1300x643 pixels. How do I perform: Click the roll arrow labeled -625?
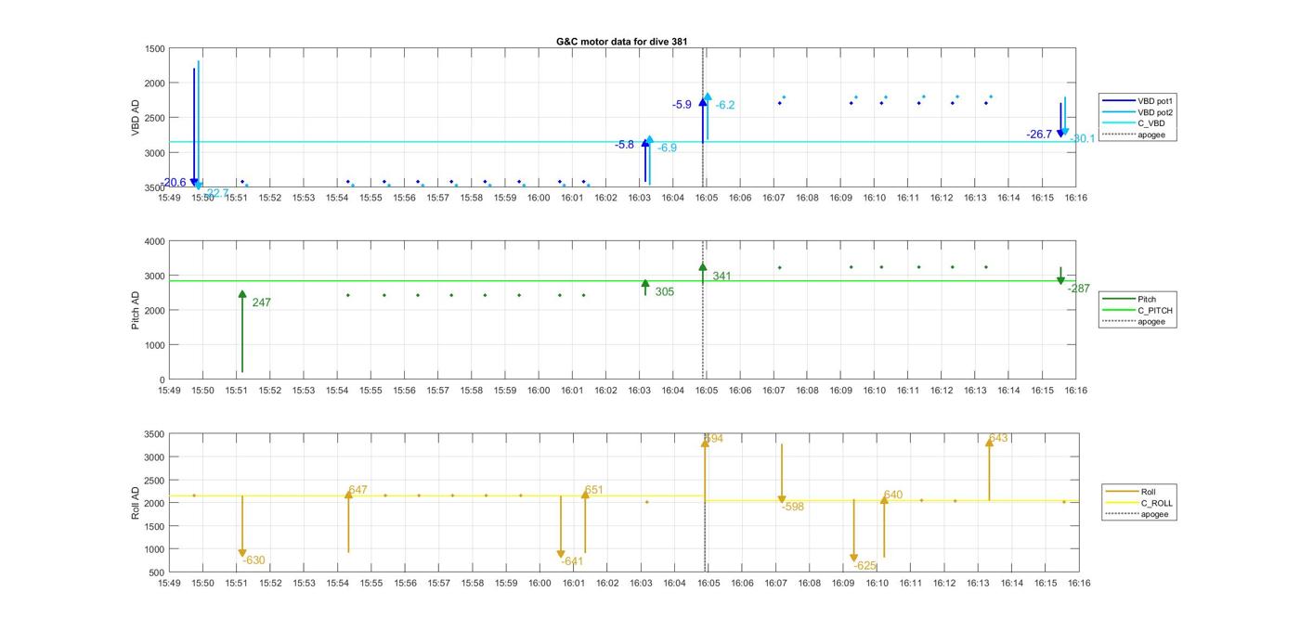coord(854,531)
